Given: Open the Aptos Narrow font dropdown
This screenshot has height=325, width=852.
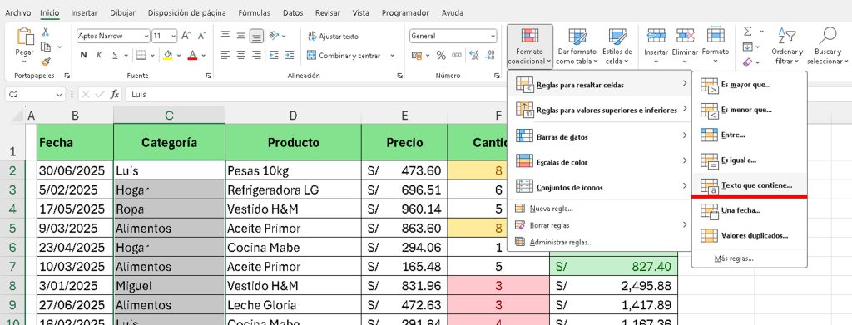Looking at the screenshot, I should [x=113, y=36].
